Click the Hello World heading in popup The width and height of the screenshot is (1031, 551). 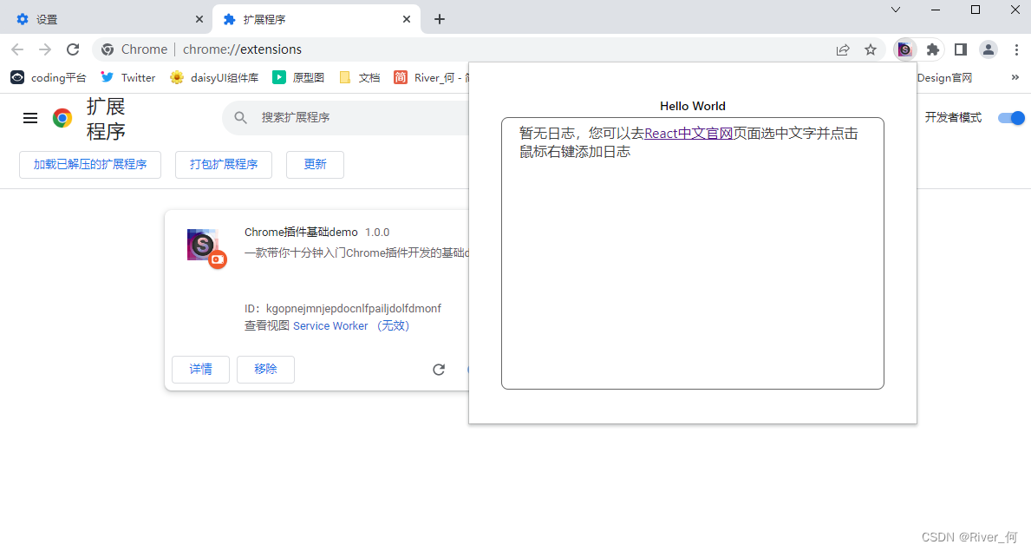(692, 106)
